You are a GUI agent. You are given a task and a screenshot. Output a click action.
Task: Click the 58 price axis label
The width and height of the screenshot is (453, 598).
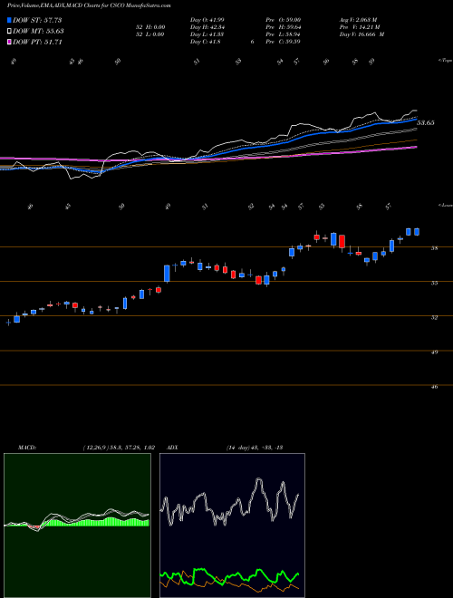point(434,248)
